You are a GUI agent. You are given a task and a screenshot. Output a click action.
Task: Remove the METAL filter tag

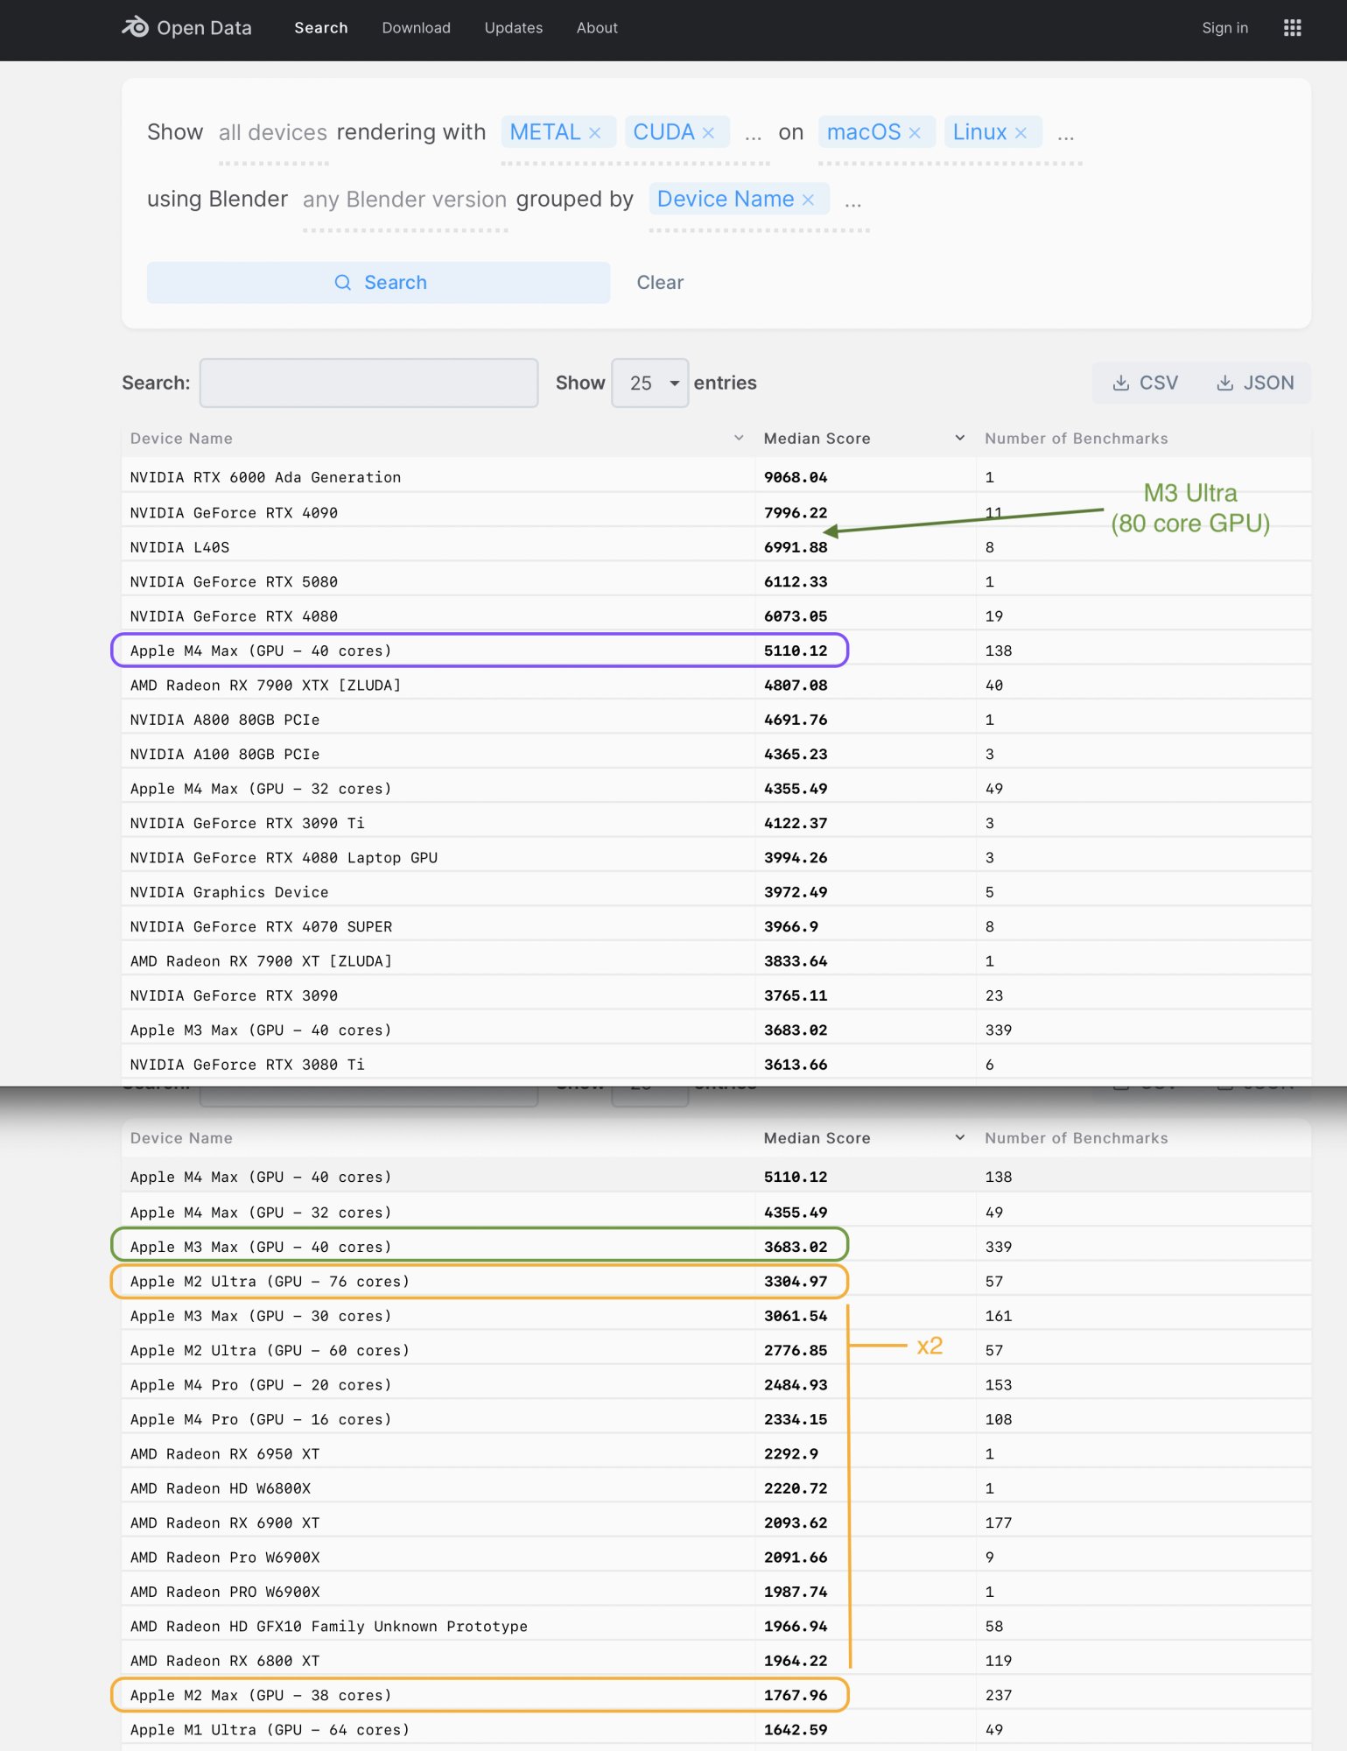[595, 132]
